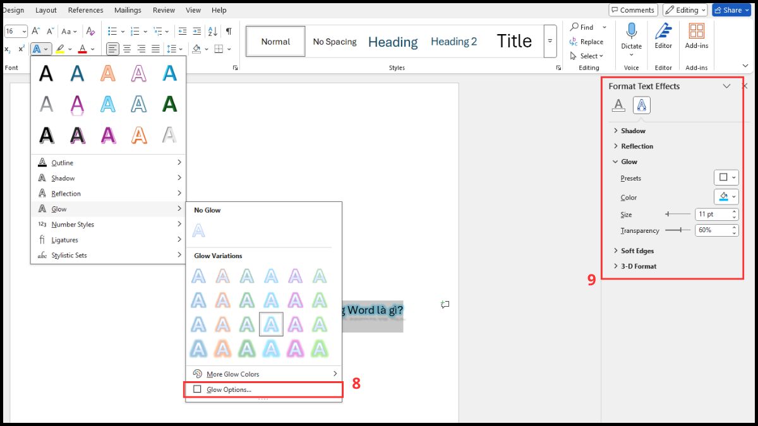Screen dimensions: 758x426
Task: Open the Mailings ribbon tab
Action: point(128,10)
